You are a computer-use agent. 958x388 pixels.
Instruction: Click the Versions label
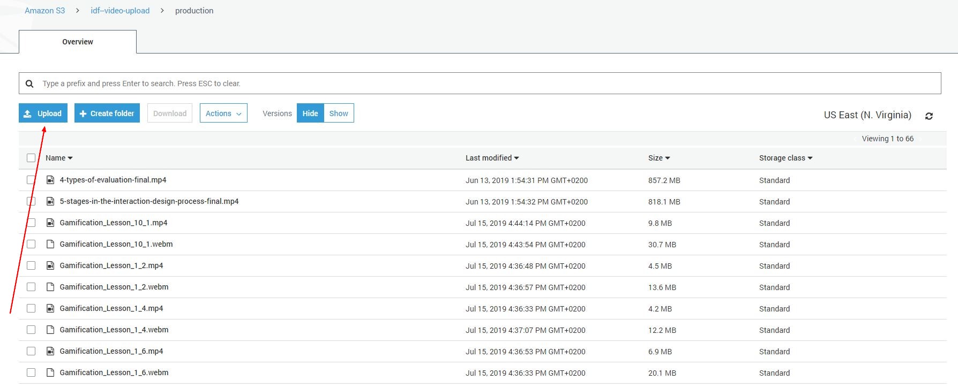(277, 113)
